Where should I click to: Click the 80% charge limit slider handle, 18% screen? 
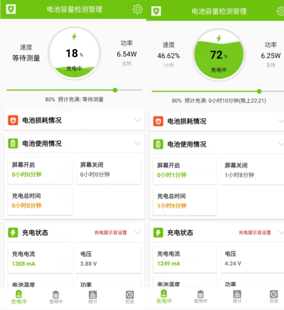point(115,90)
